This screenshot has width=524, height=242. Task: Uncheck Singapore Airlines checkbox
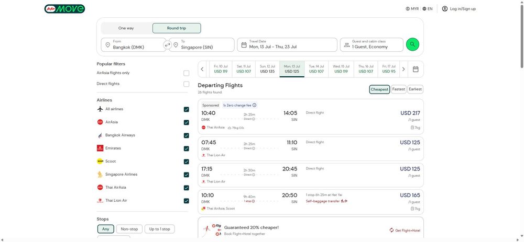pos(186,175)
